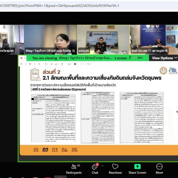The image size is (178, 178).
Task: Click the horizontal-lines alignment toolbar icon
Action: point(69,64)
